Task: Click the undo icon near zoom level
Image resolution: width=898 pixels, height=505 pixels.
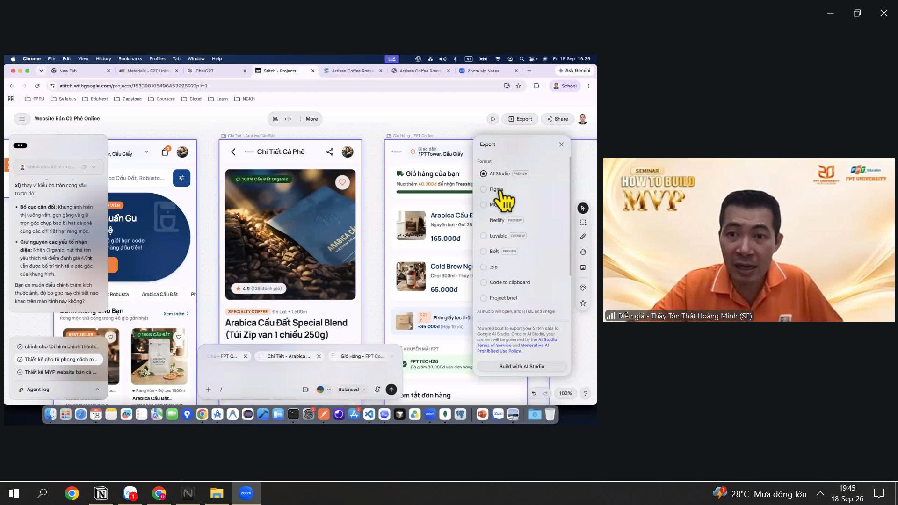Action: pyautogui.click(x=534, y=393)
